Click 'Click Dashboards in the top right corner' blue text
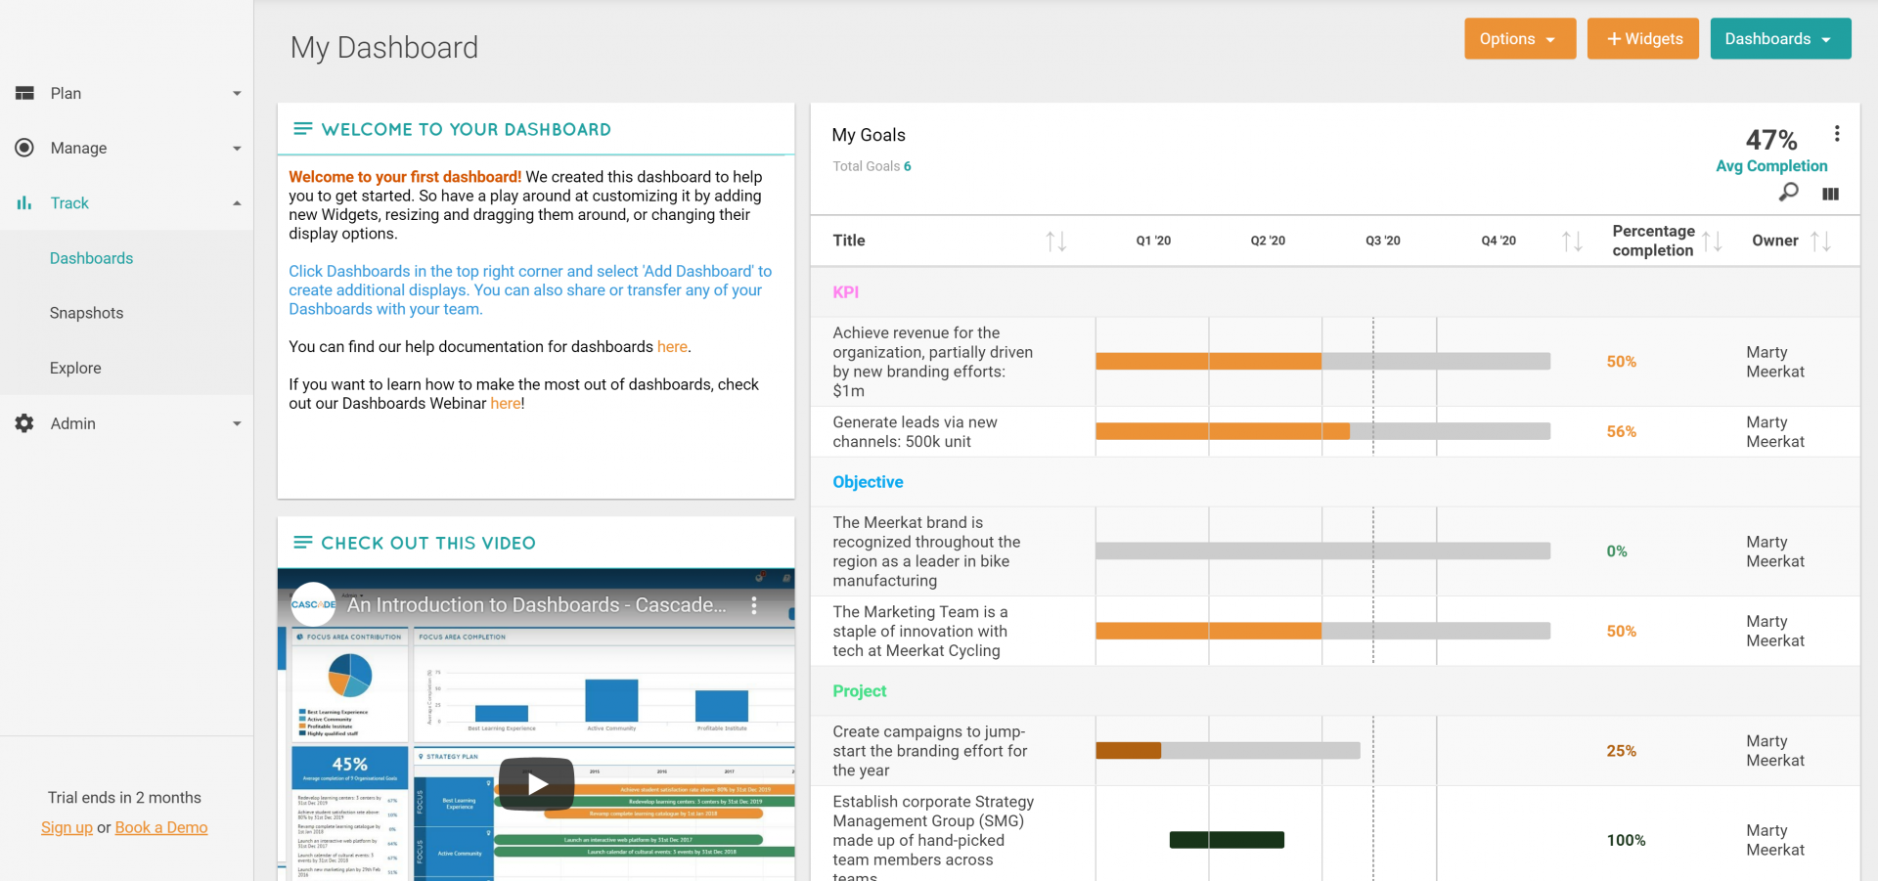 coord(530,290)
